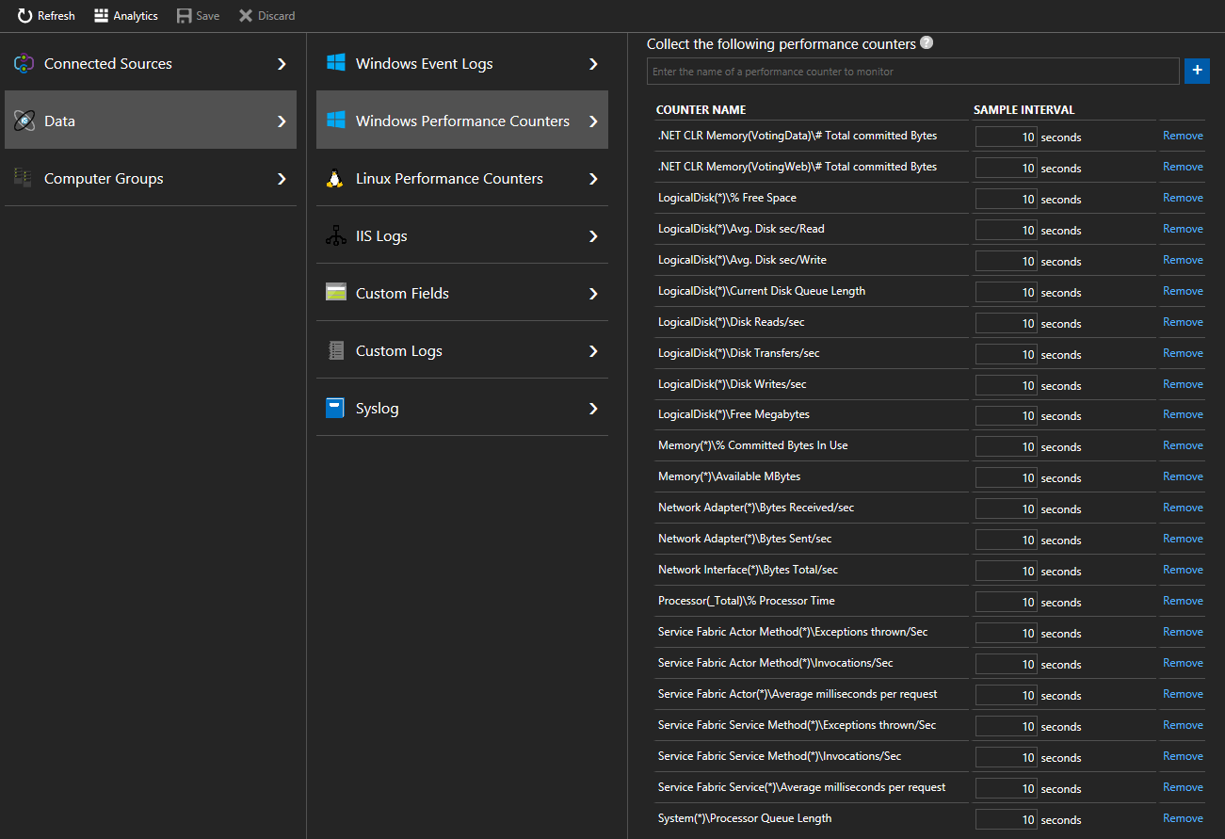The height and width of the screenshot is (839, 1225).
Task: Click the Syslog icon
Action: [335, 409]
